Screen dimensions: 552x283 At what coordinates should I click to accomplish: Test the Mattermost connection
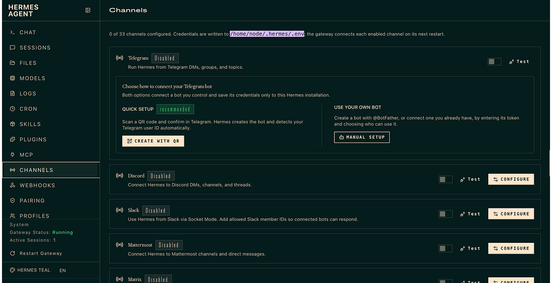click(470, 248)
